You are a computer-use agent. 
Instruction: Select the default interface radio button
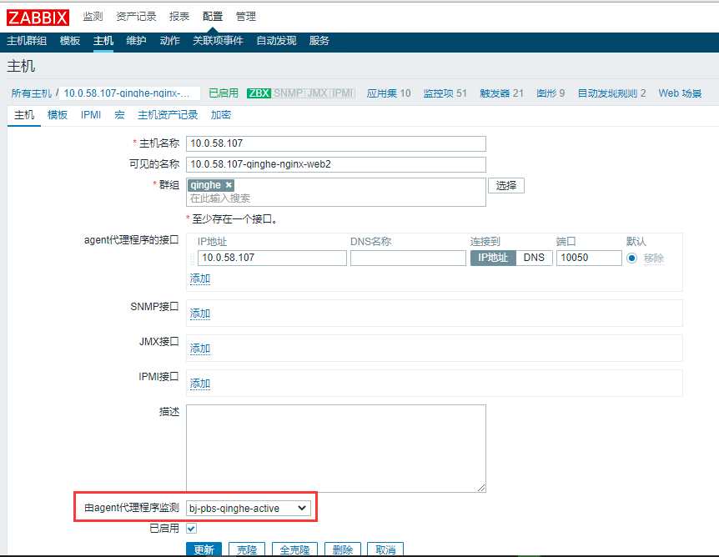[x=632, y=258]
